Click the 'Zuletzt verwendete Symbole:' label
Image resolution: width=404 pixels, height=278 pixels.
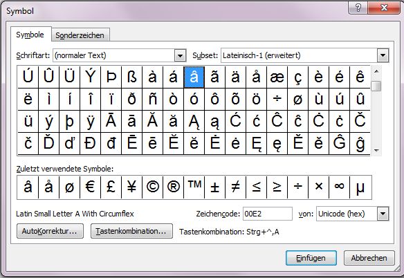64,169
